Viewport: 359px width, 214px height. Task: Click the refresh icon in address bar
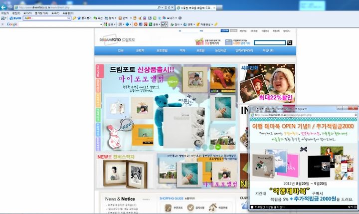point(169,7)
